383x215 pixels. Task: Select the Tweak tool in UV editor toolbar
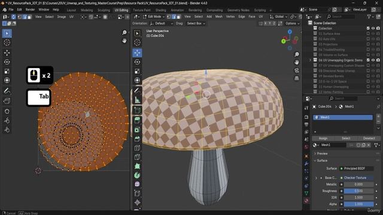7,33
